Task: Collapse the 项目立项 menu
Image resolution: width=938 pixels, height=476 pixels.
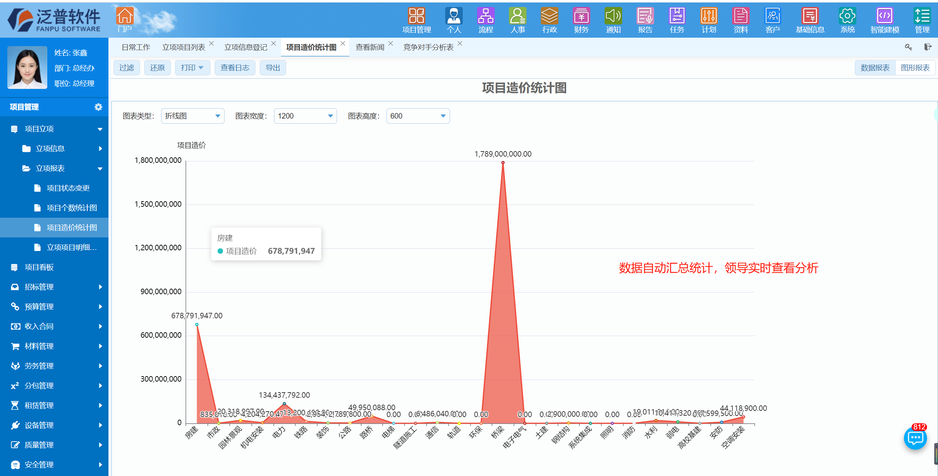Action: tap(54, 129)
